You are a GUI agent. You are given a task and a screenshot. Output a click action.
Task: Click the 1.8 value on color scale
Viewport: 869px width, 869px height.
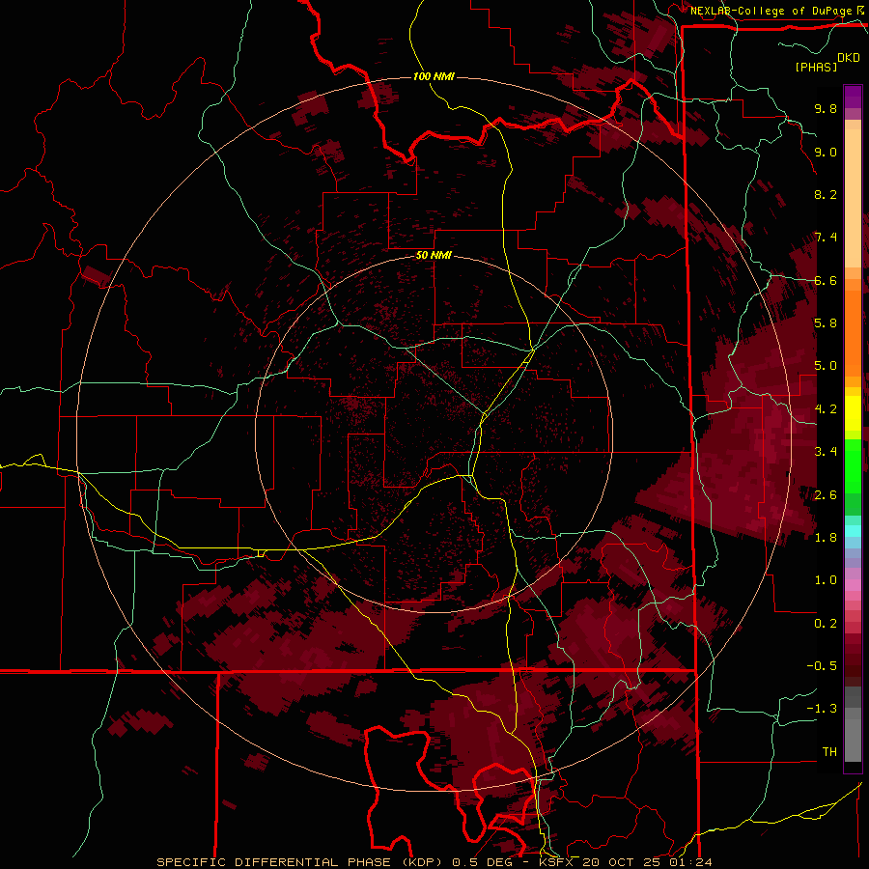826,538
